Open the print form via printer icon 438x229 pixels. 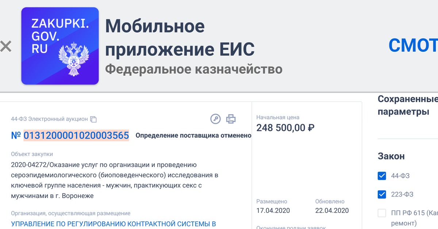[231, 119]
